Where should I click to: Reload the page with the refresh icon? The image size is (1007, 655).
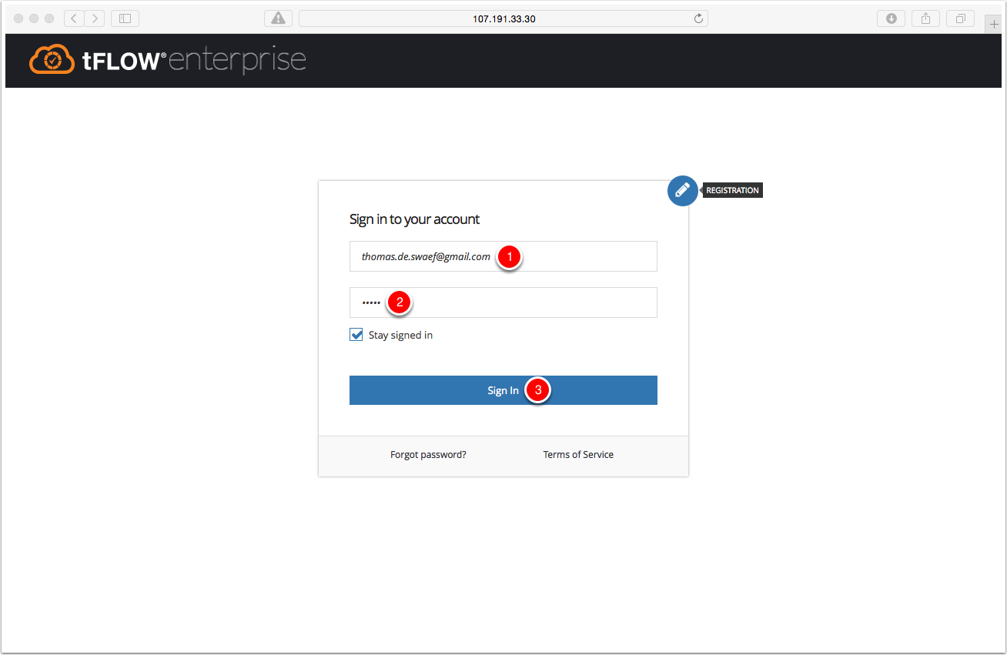698,18
